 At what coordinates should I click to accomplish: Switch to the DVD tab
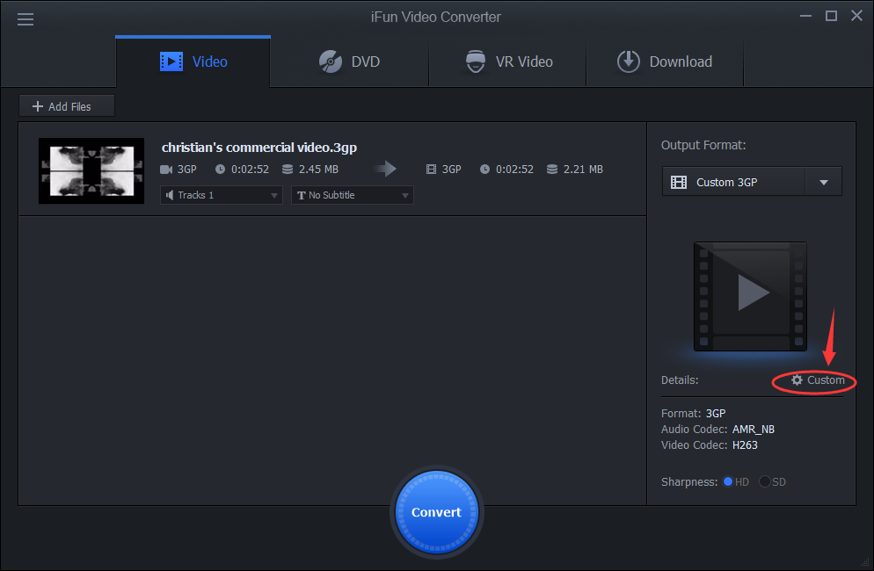349,61
